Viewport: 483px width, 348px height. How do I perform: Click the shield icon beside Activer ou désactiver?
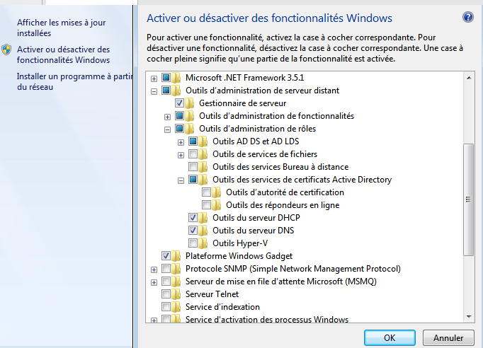click(6, 50)
